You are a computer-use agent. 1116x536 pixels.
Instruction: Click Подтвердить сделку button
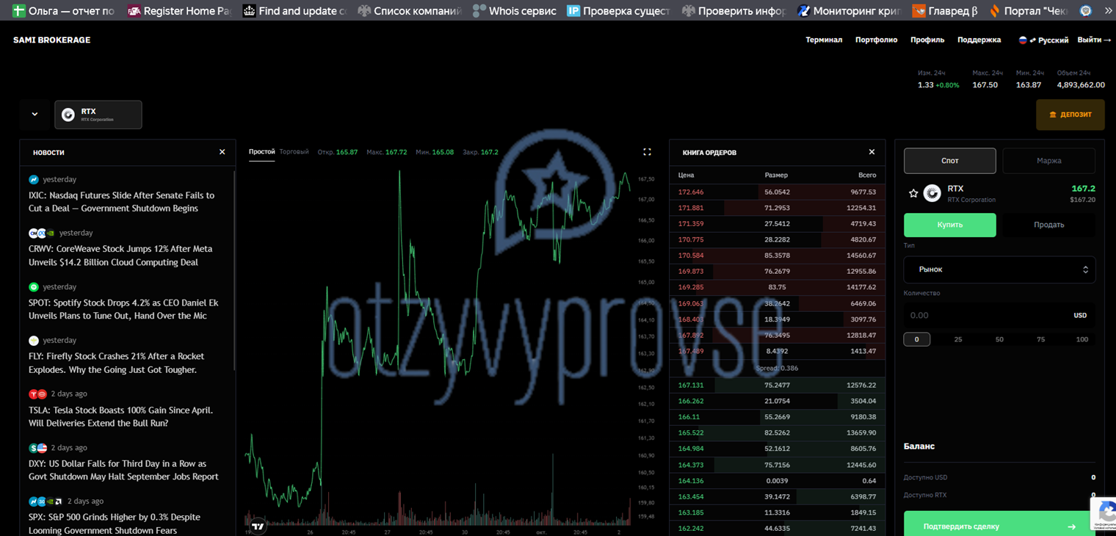999,526
